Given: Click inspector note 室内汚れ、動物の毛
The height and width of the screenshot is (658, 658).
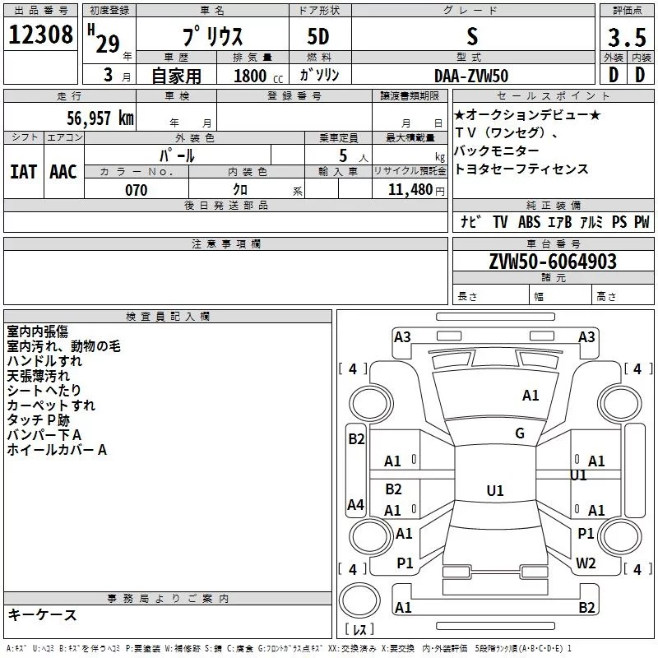Looking at the screenshot, I should [x=64, y=346].
